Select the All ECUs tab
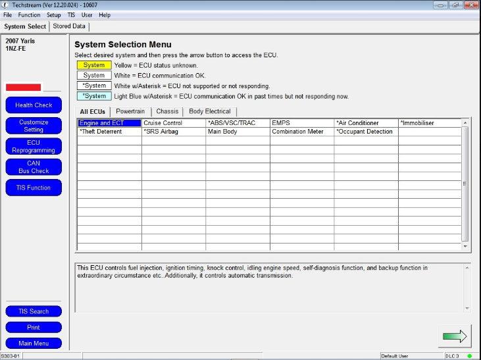This screenshot has width=481, height=360. (92, 112)
